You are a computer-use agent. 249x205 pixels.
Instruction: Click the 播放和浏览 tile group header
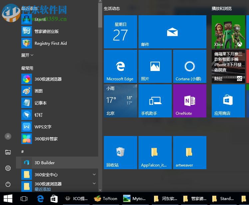click(221, 8)
